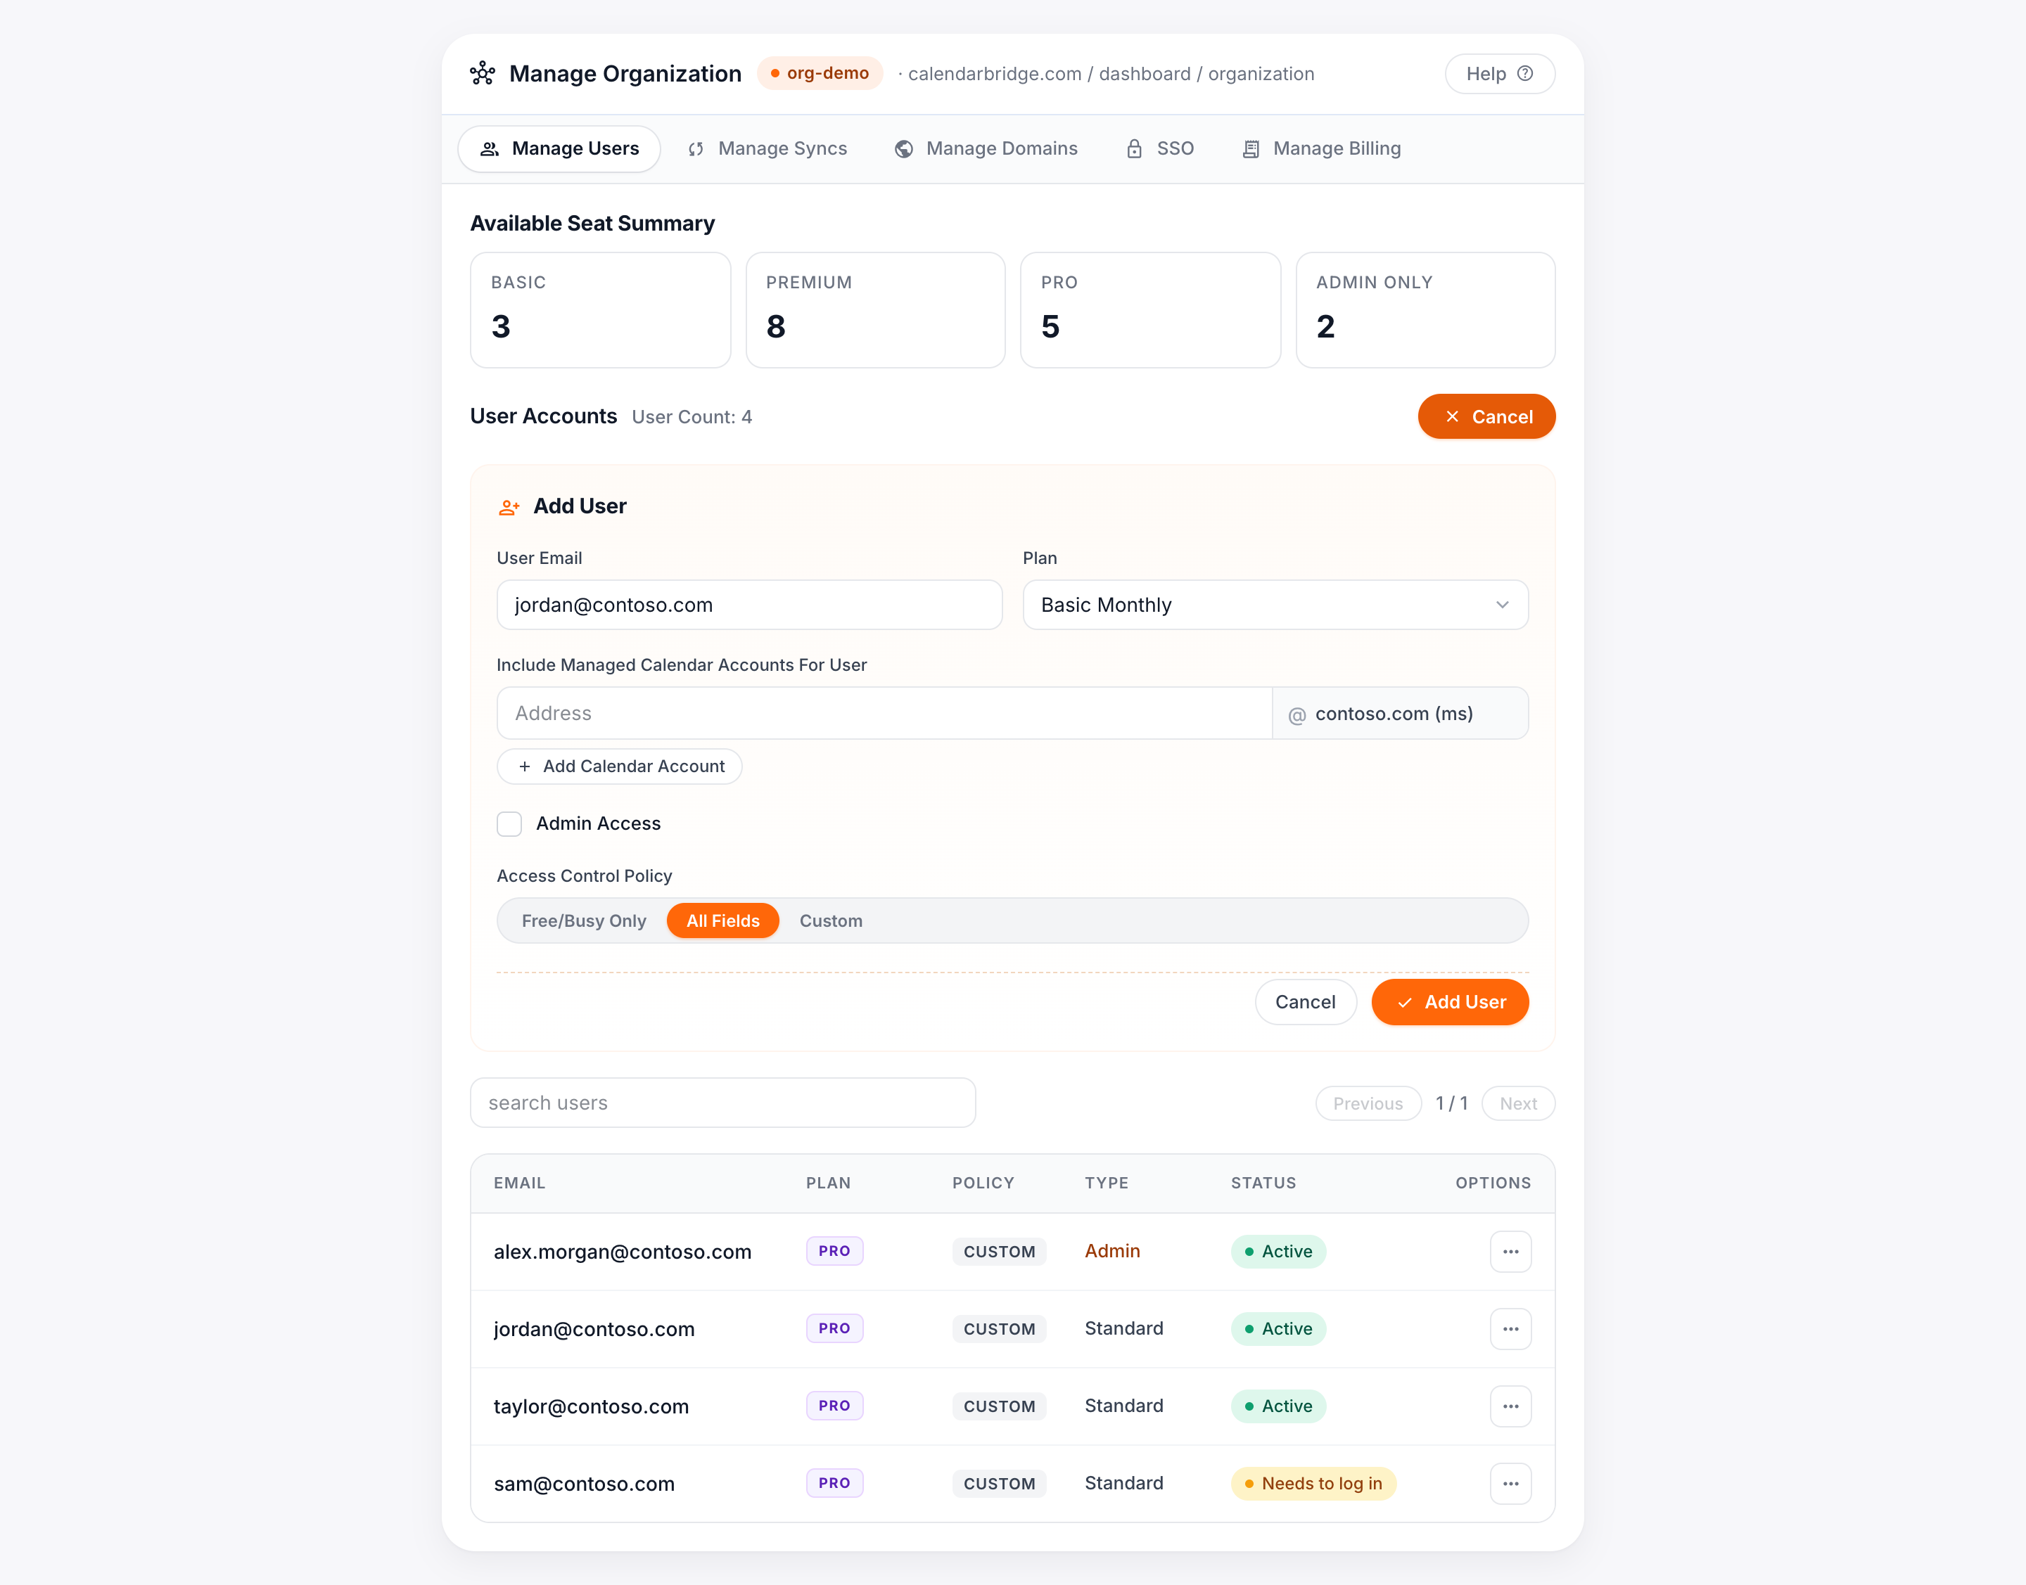Screen dimensions: 2026x1585
Task: Open the contoso.com (ms) domain selector
Action: pos(1399,713)
